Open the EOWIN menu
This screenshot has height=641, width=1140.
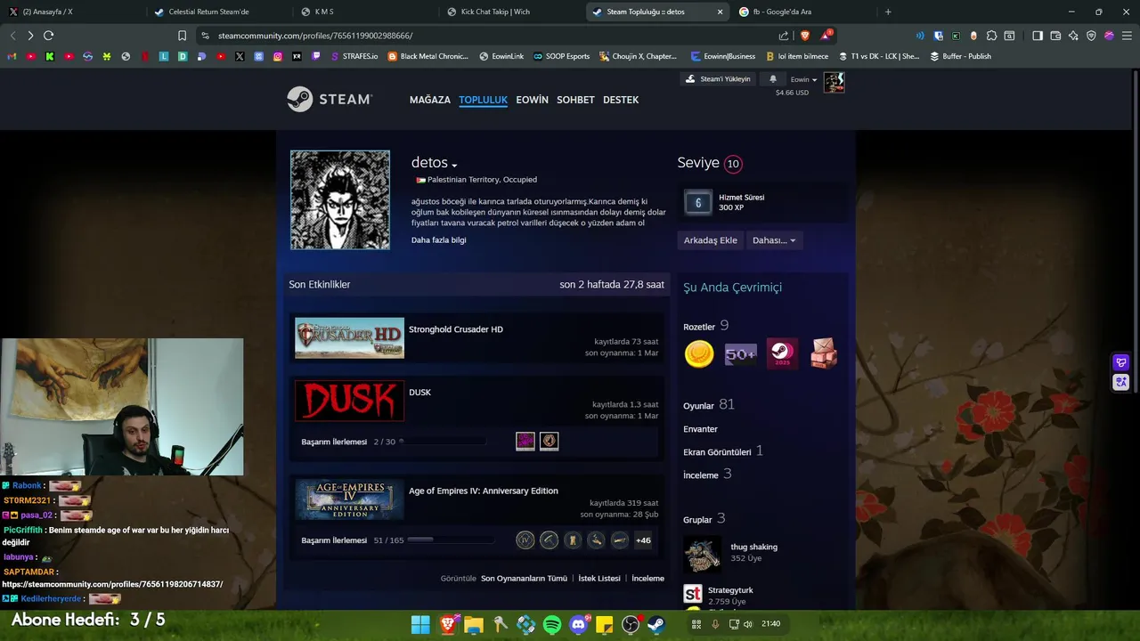point(532,100)
